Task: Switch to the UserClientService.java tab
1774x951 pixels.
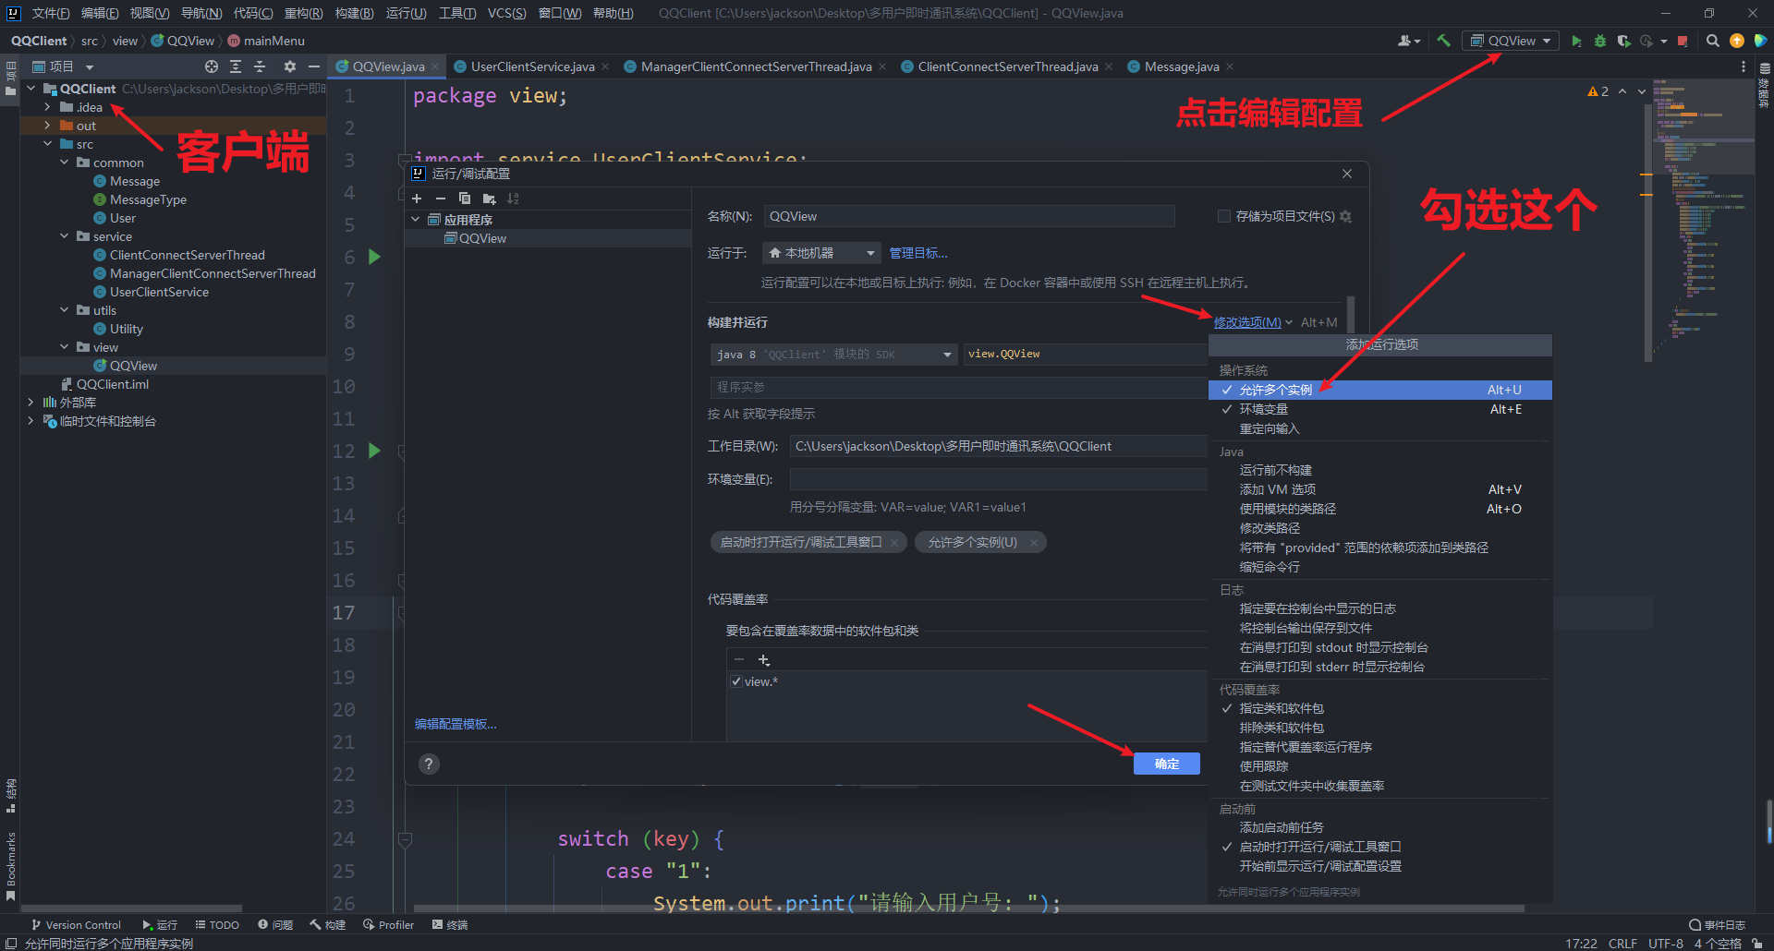Action: (x=531, y=66)
